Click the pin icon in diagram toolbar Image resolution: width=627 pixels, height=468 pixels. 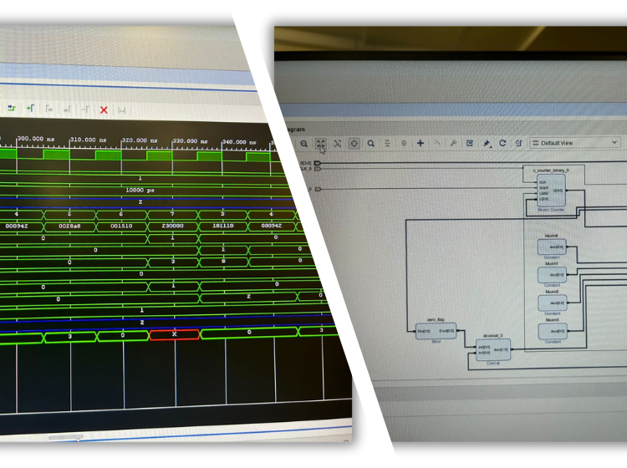tap(487, 143)
